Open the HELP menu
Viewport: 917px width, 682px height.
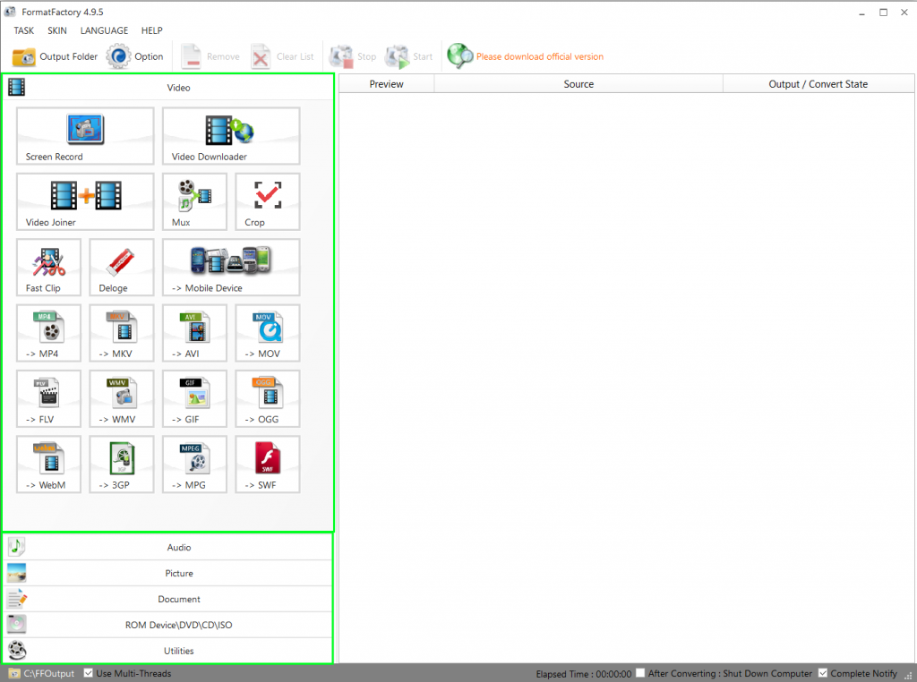[152, 30]
